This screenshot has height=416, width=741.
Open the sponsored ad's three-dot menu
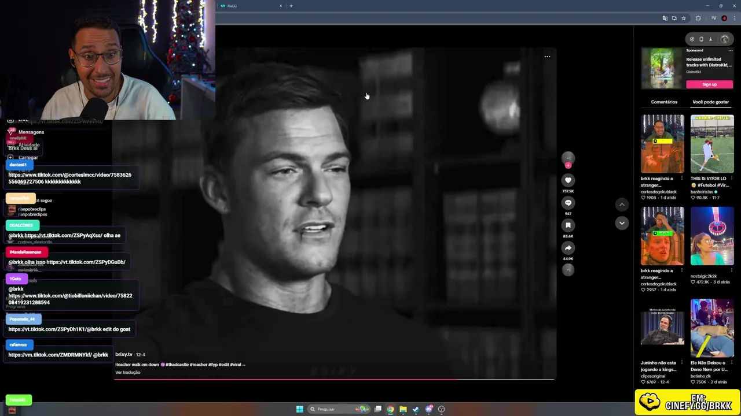[x=731, y=50]
